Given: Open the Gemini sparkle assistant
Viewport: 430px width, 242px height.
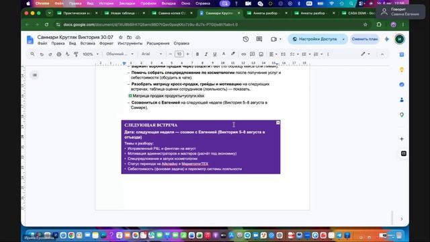Looking at the screenshot, I should point(387,39).
